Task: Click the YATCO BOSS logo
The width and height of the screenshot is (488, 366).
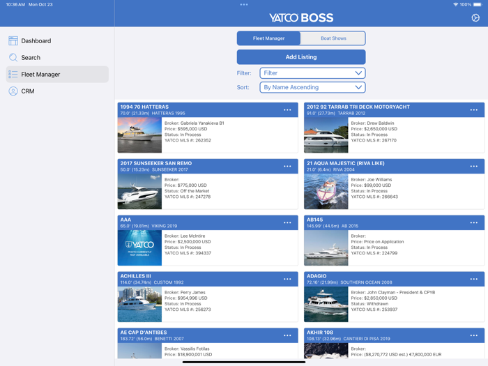Action: click(301, 17)
